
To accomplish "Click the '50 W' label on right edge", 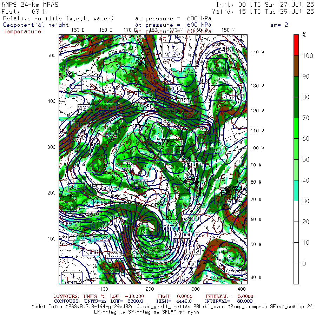I will click(x=256, y=244).
